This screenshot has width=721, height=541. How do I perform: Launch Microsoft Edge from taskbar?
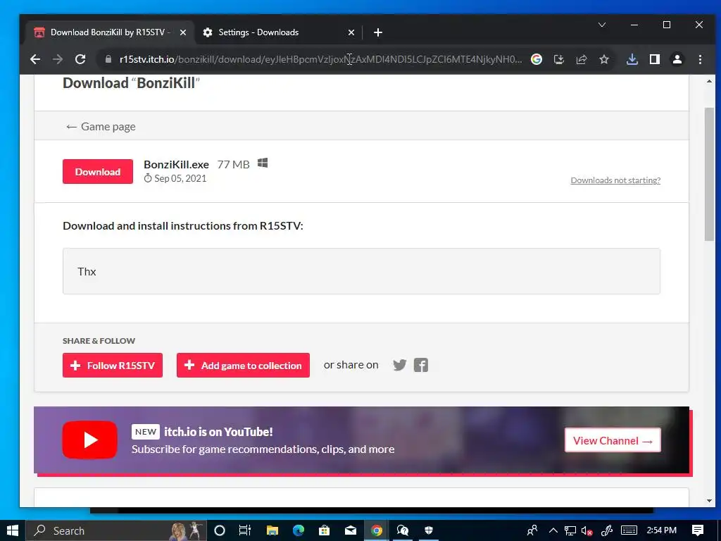(x=299, y=530)
